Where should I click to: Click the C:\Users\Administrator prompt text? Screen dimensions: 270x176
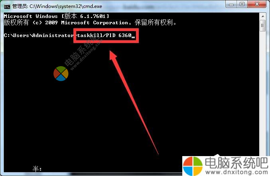pyautogui.click(x=39, y=35)
